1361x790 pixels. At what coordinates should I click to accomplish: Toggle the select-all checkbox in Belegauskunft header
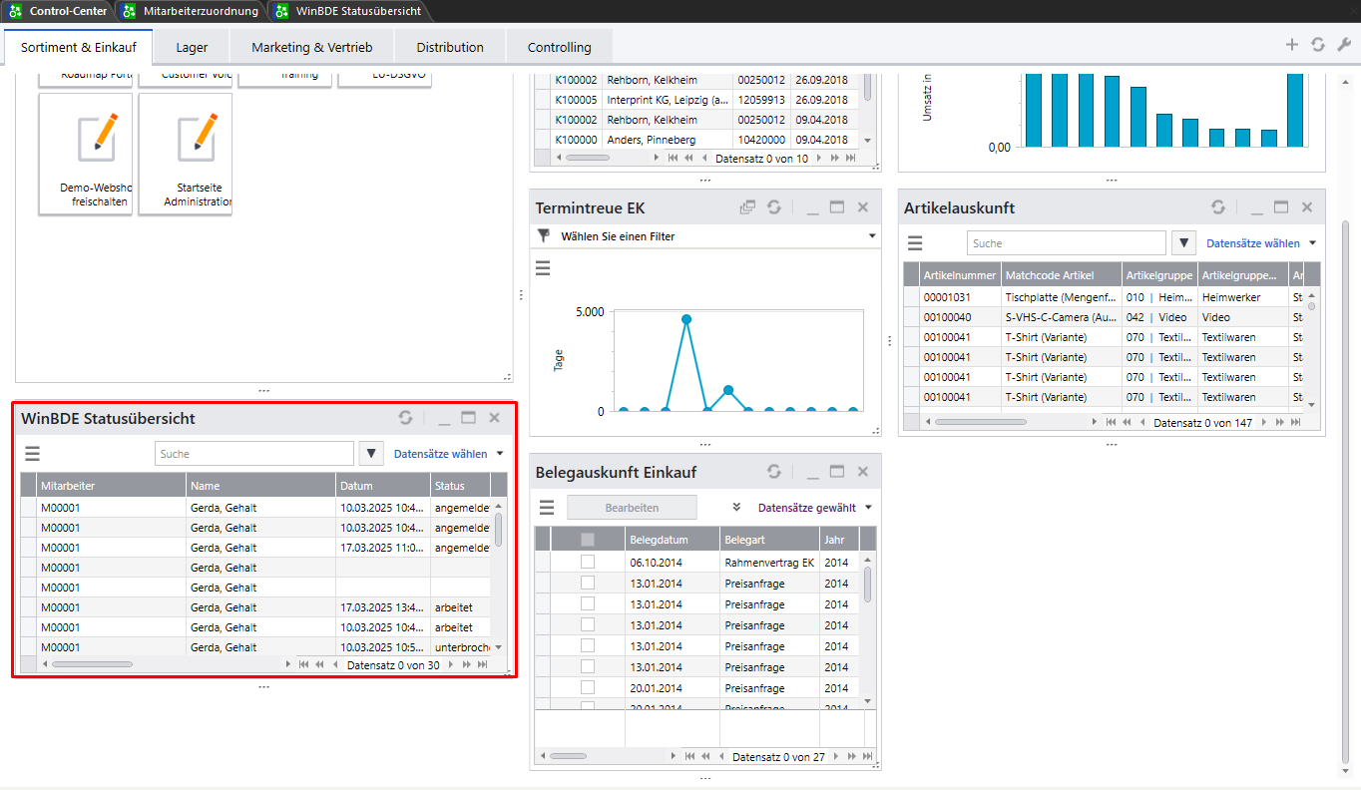(x=588, y=540)
